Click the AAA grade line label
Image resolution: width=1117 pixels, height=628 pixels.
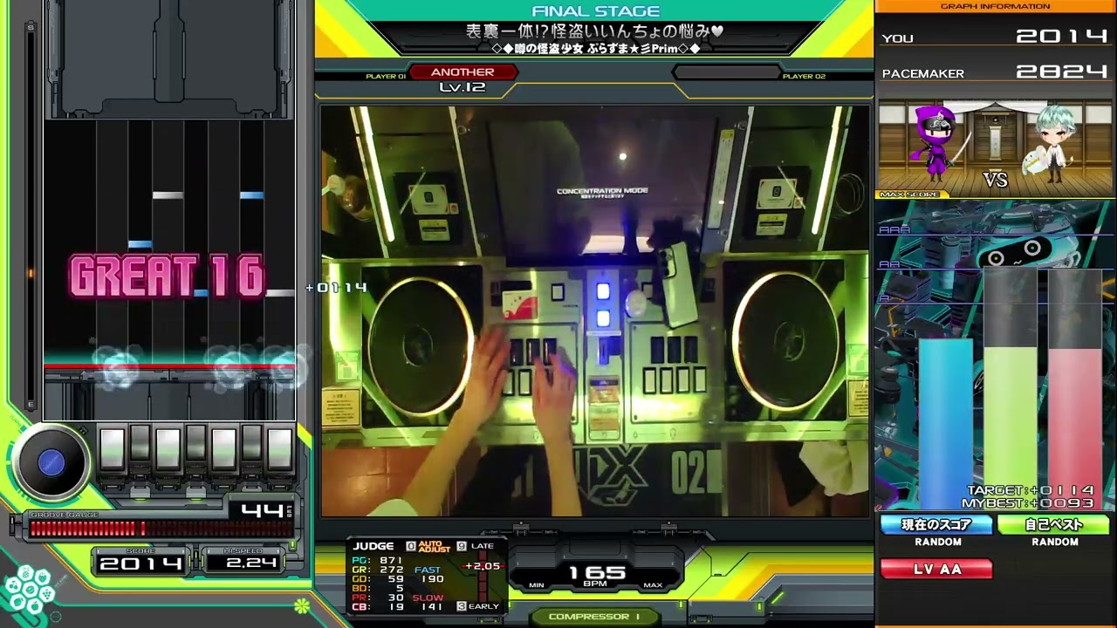point(894,229)
